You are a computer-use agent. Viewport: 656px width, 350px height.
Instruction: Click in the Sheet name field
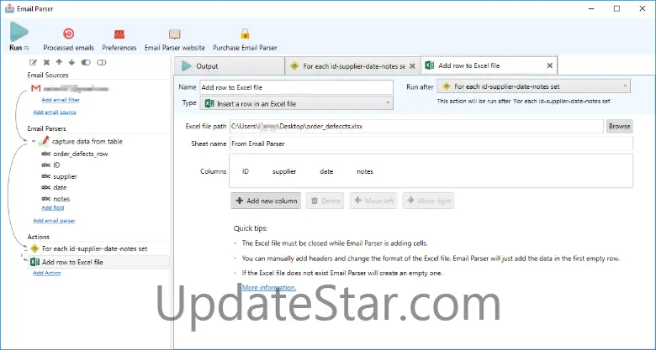(431, 144)
